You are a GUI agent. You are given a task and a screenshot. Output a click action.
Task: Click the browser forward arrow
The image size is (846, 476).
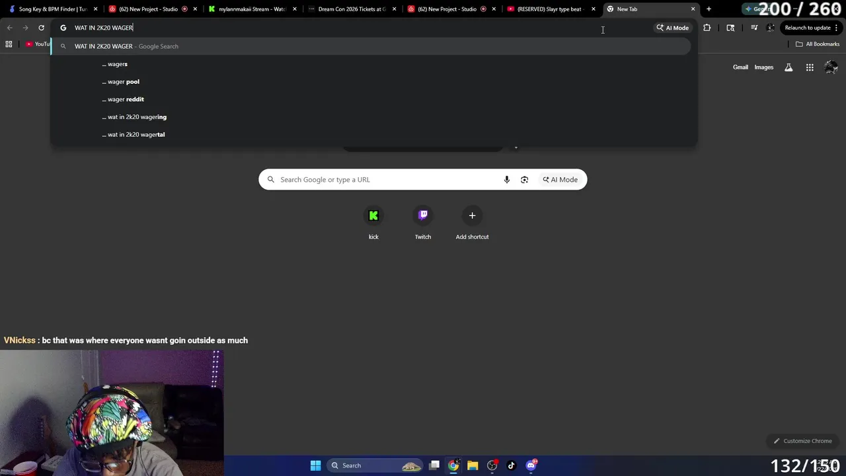(x=25, y=28)
